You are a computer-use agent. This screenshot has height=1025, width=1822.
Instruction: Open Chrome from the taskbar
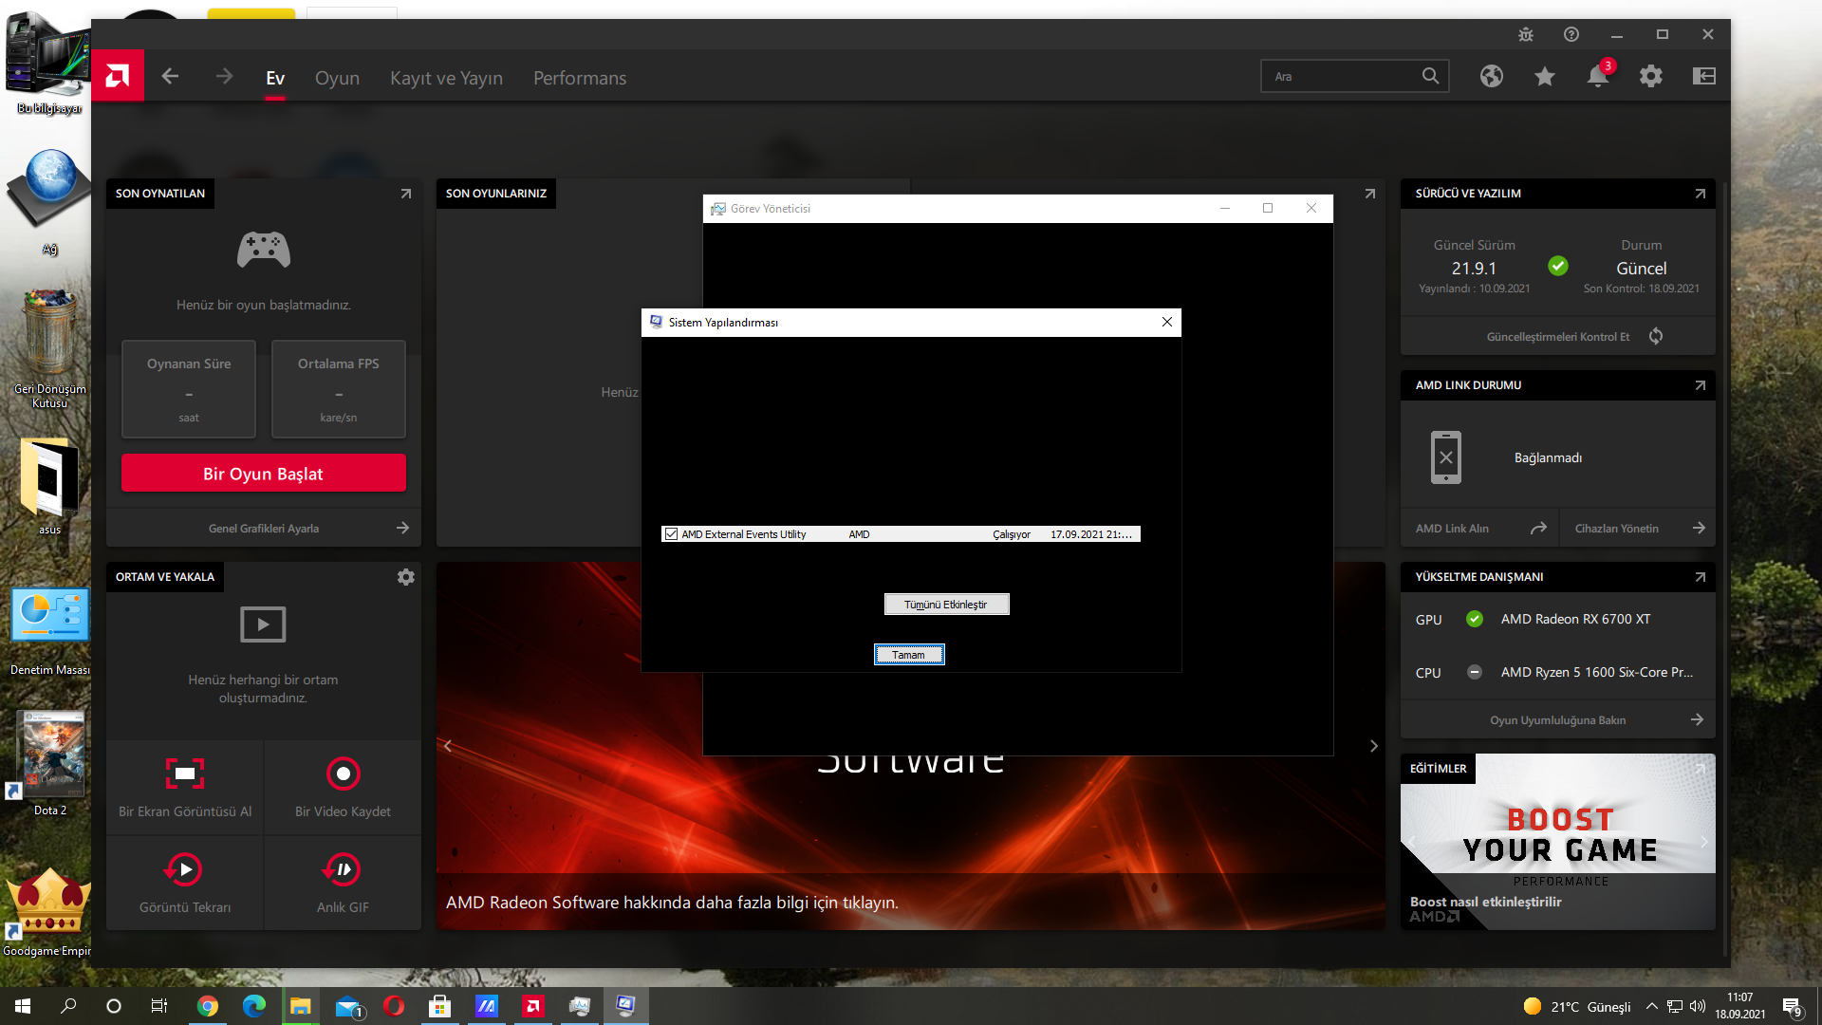[x=208, y=1006]
